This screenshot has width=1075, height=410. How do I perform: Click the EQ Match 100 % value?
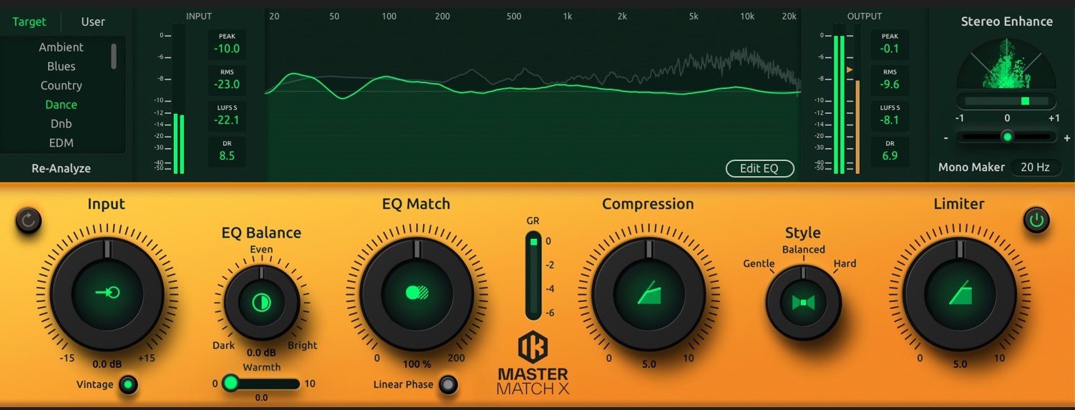tap(417, 364)
